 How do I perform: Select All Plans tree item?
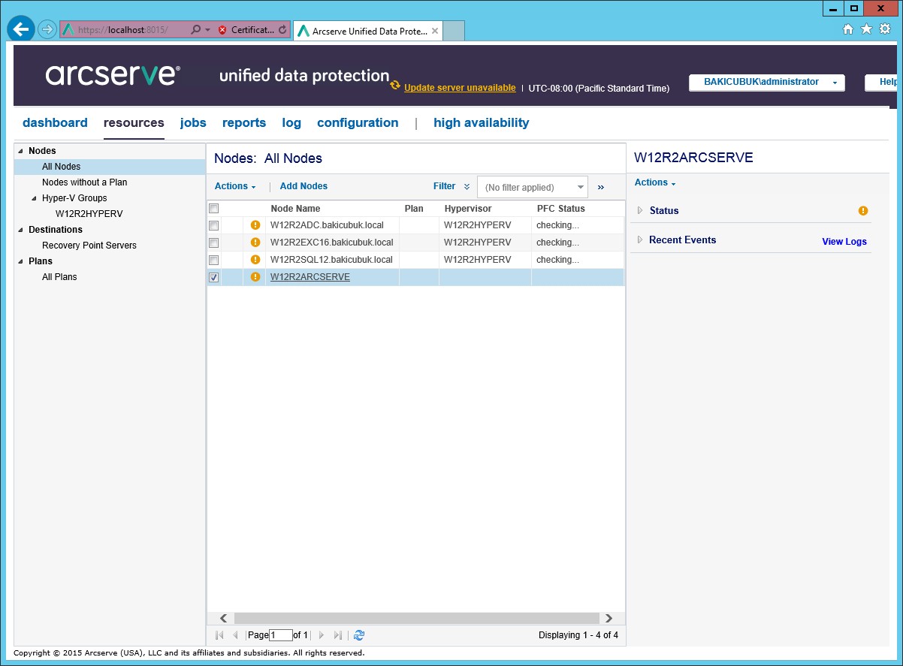(59, 277)
